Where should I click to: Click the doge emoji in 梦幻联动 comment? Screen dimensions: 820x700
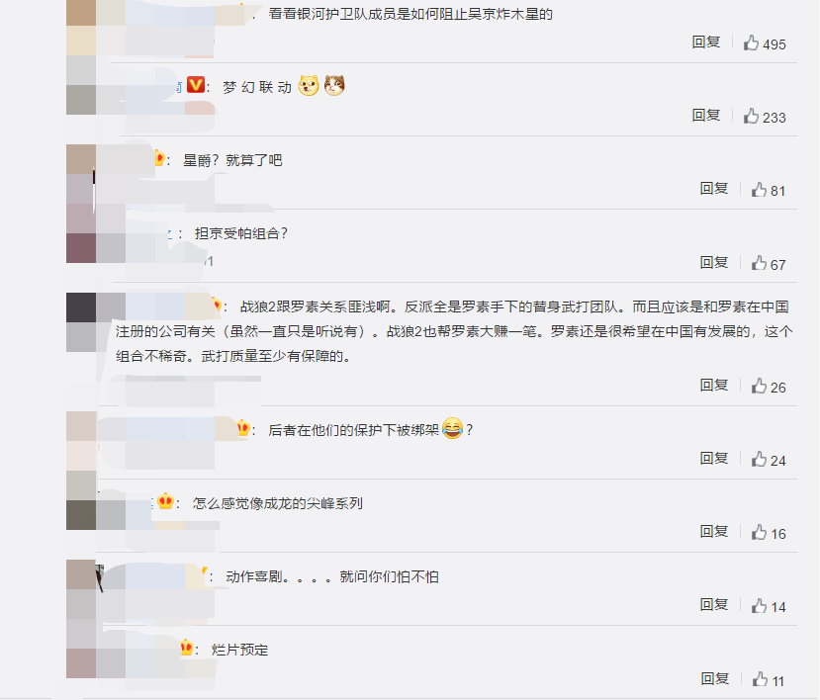click(309, 85)
